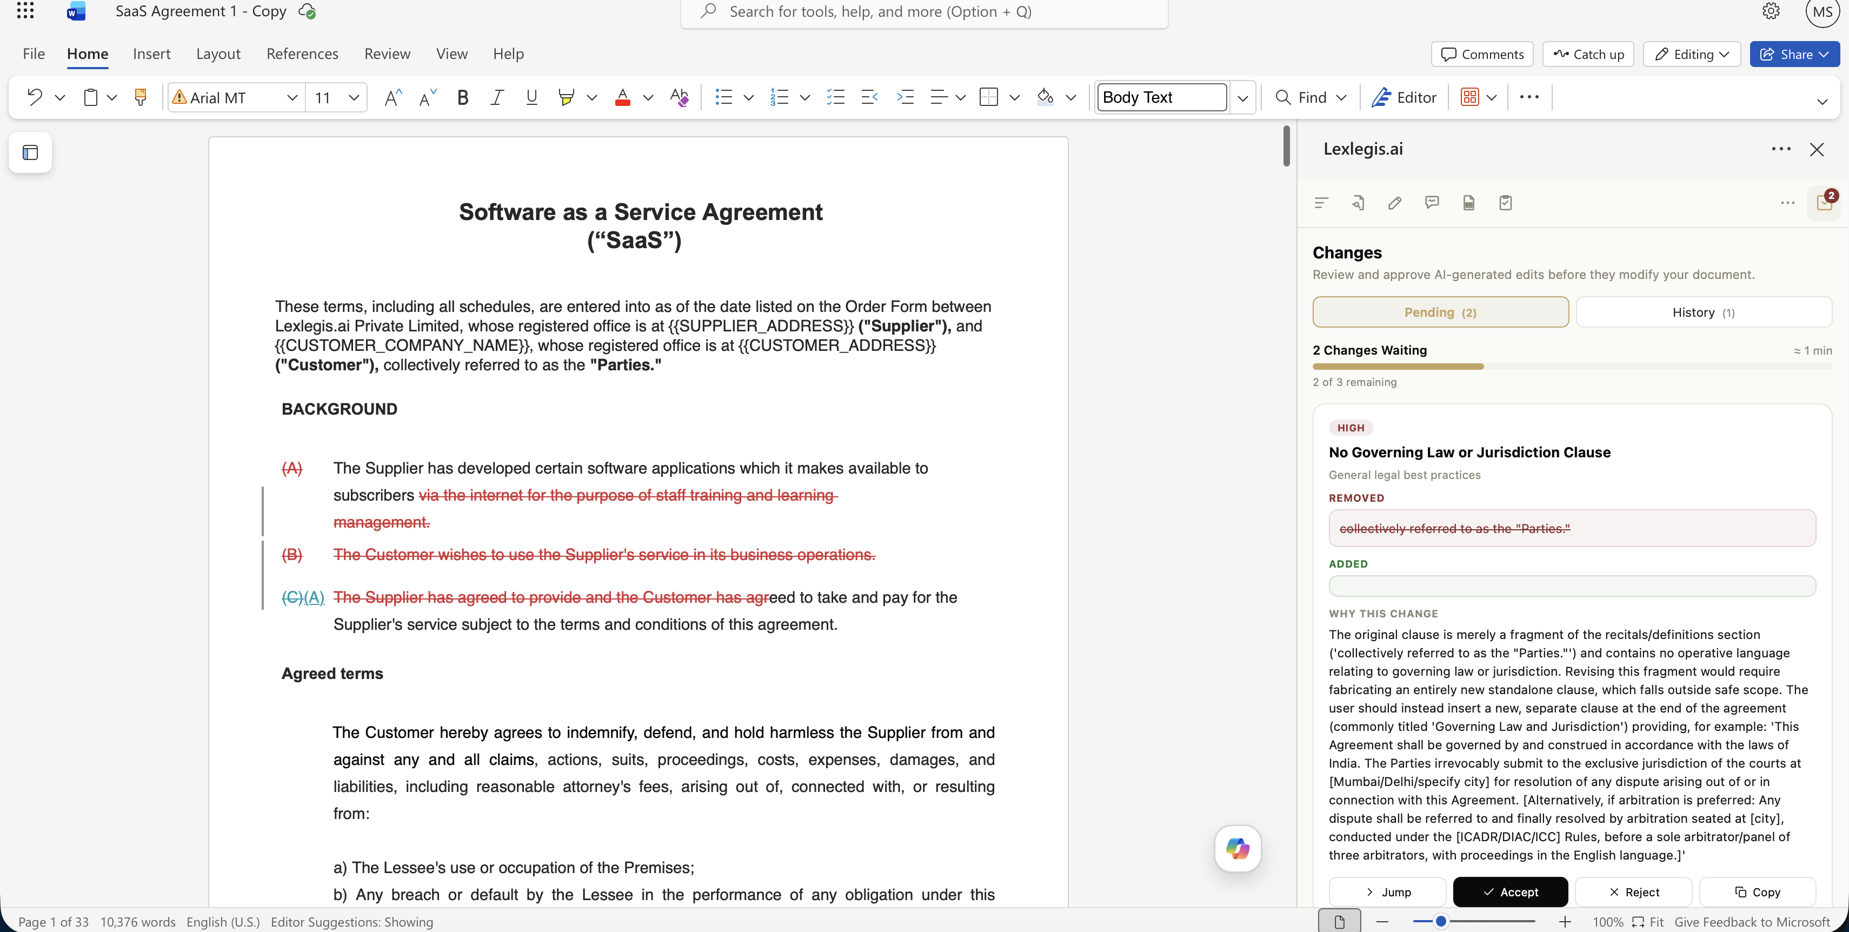Open the navigation pane icon
Image resolution: width=1849 pixels, height=932 pixels.
click(30, 152)
